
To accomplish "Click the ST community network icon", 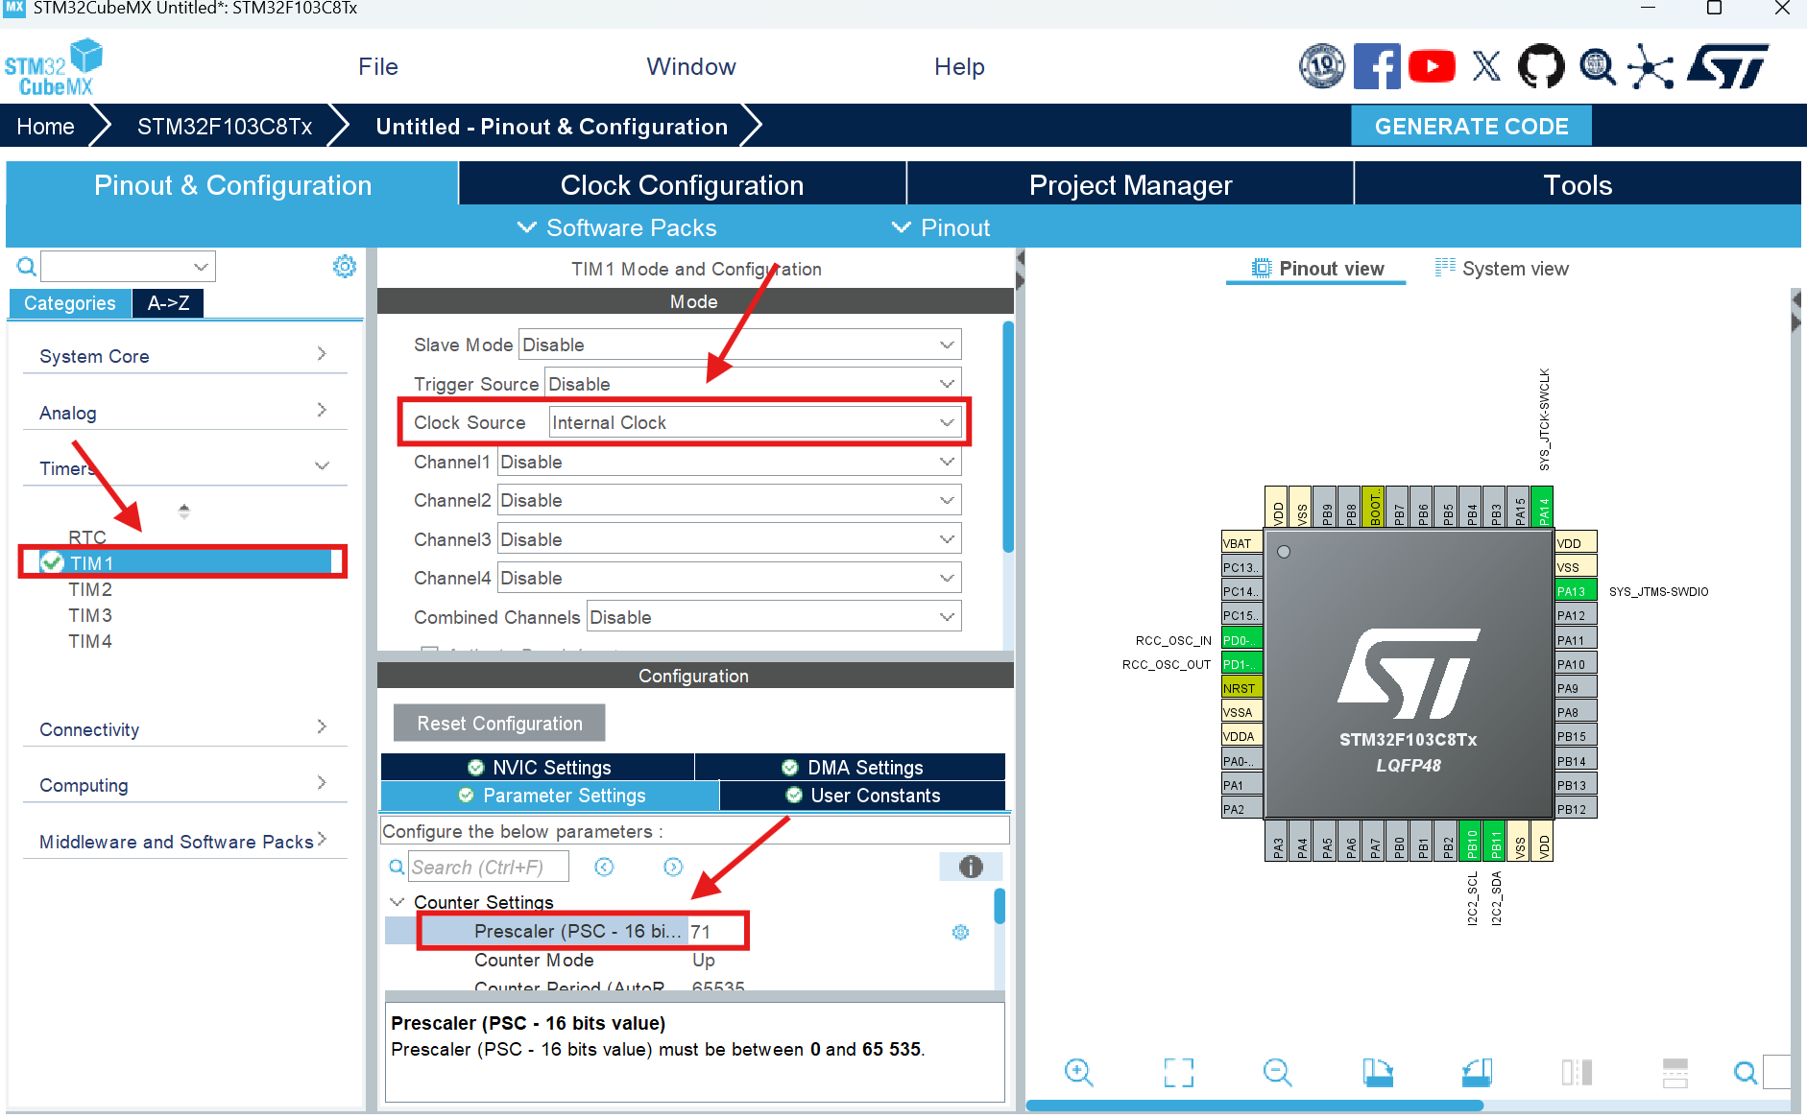I will coord(1650,66).
